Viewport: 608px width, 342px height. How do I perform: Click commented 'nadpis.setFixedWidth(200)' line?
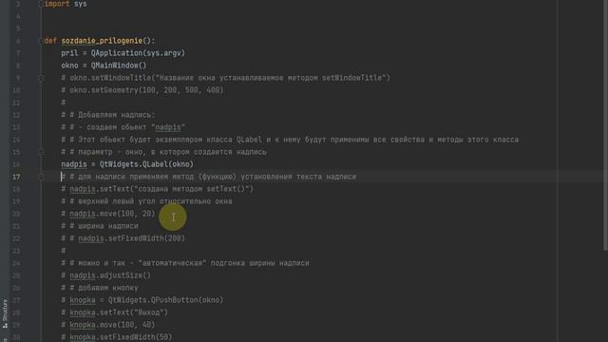coord(123,238)
